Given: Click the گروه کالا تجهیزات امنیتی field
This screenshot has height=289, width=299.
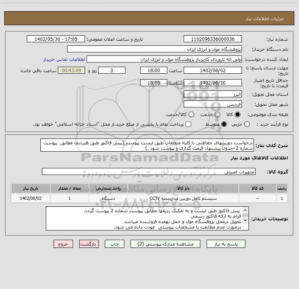Looking at the screenshot, I should pyautogui.click(x=149, y=171).
